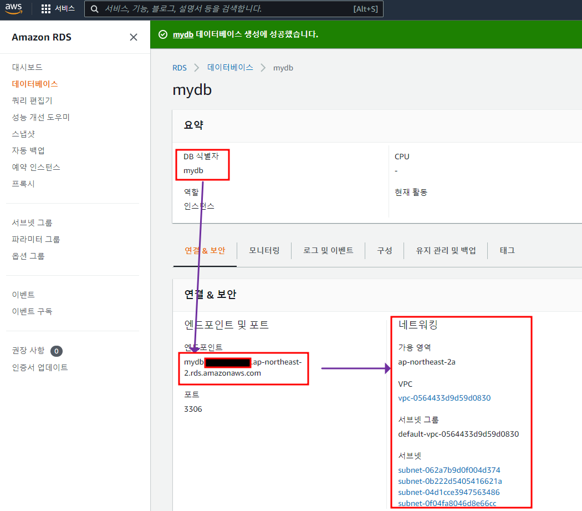Click the endpoint rds.amazonaws.com text
This screenshot has height=511, width=582.
[222, 373]
